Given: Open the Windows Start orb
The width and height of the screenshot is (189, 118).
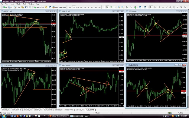Looking at the screenshot, I should click(4, 116).
